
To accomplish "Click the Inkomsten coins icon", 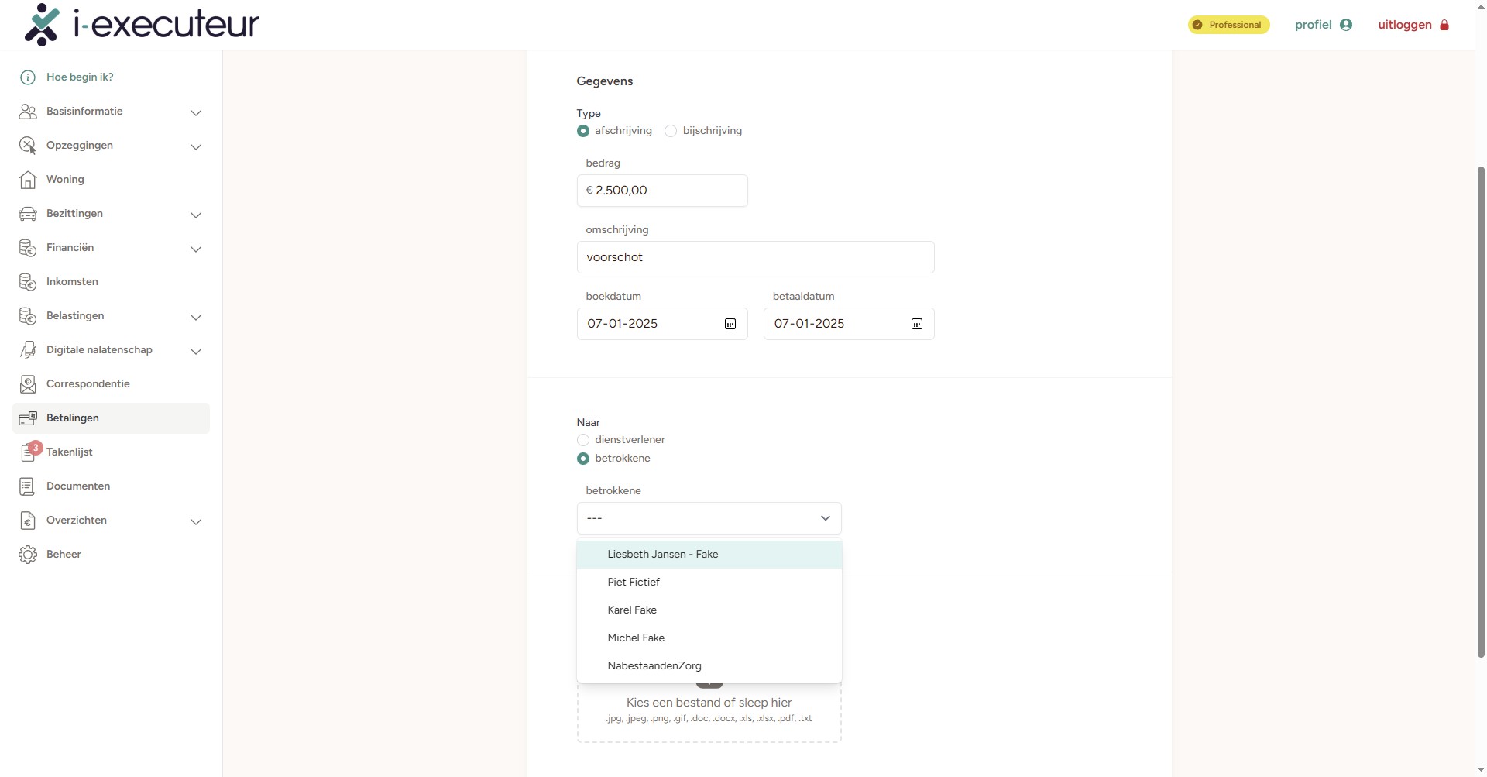I will coord(28,282).
